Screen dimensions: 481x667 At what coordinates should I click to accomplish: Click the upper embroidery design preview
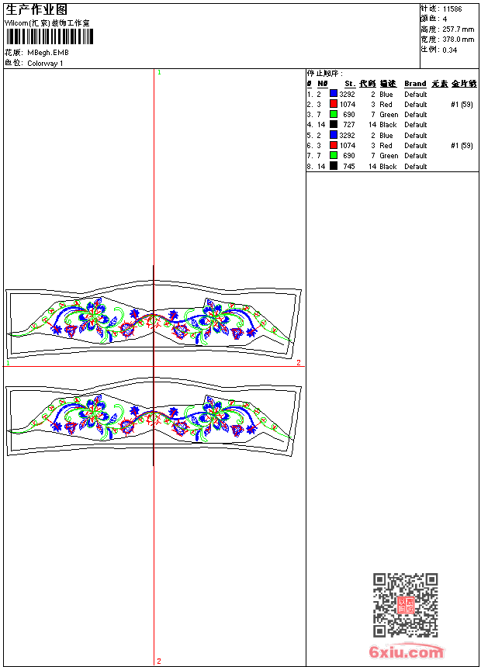(x=154, y=320)
